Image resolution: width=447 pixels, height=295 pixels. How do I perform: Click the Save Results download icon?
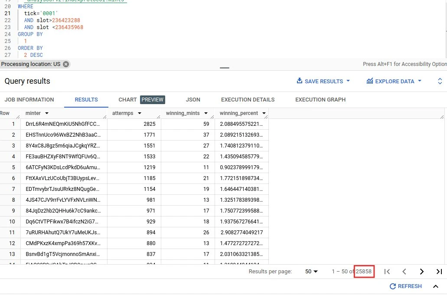coord(299,81)
